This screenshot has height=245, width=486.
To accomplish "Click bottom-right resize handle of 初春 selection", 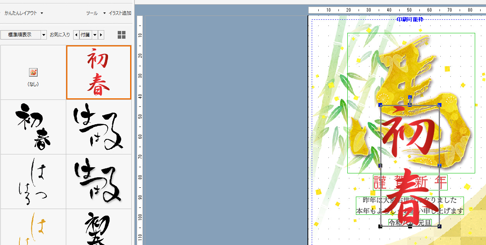I will pos(439,226).
